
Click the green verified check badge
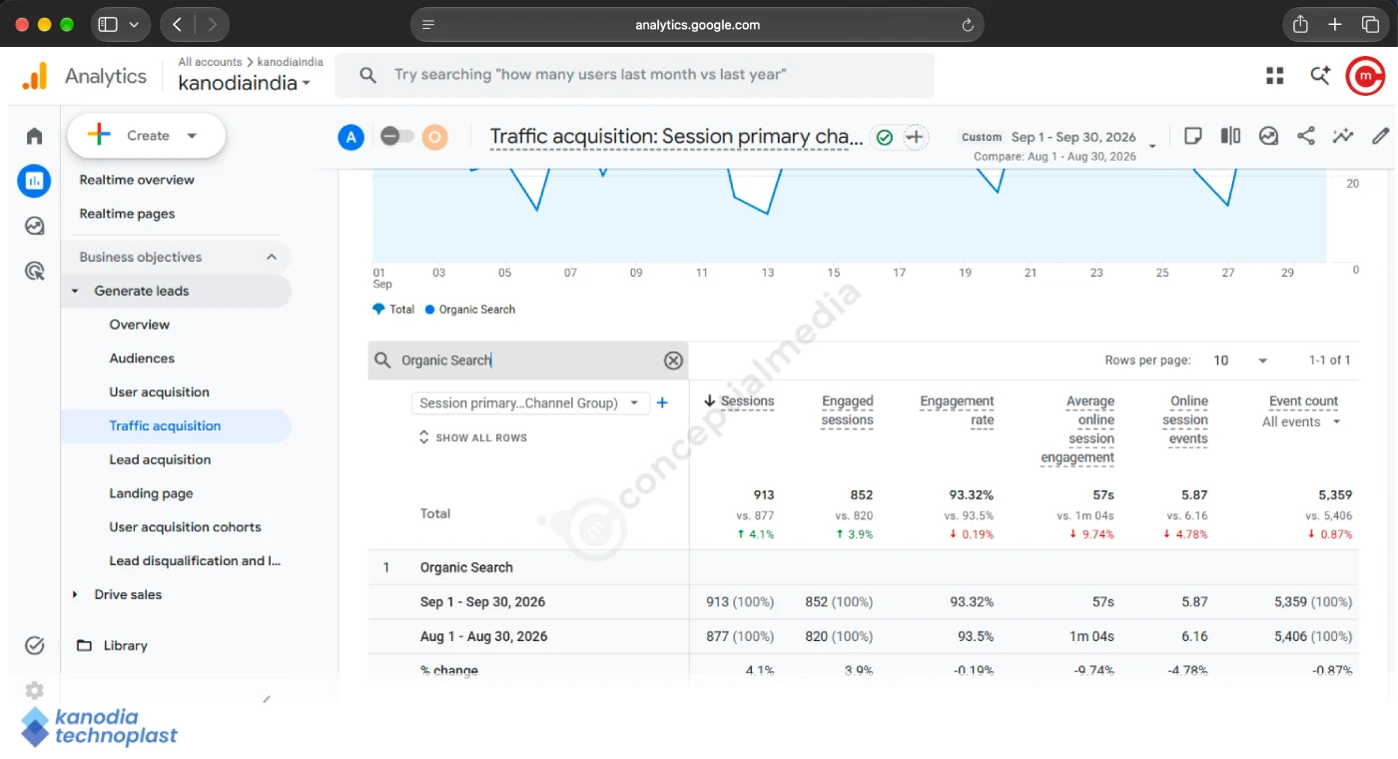tap(884, 138)
